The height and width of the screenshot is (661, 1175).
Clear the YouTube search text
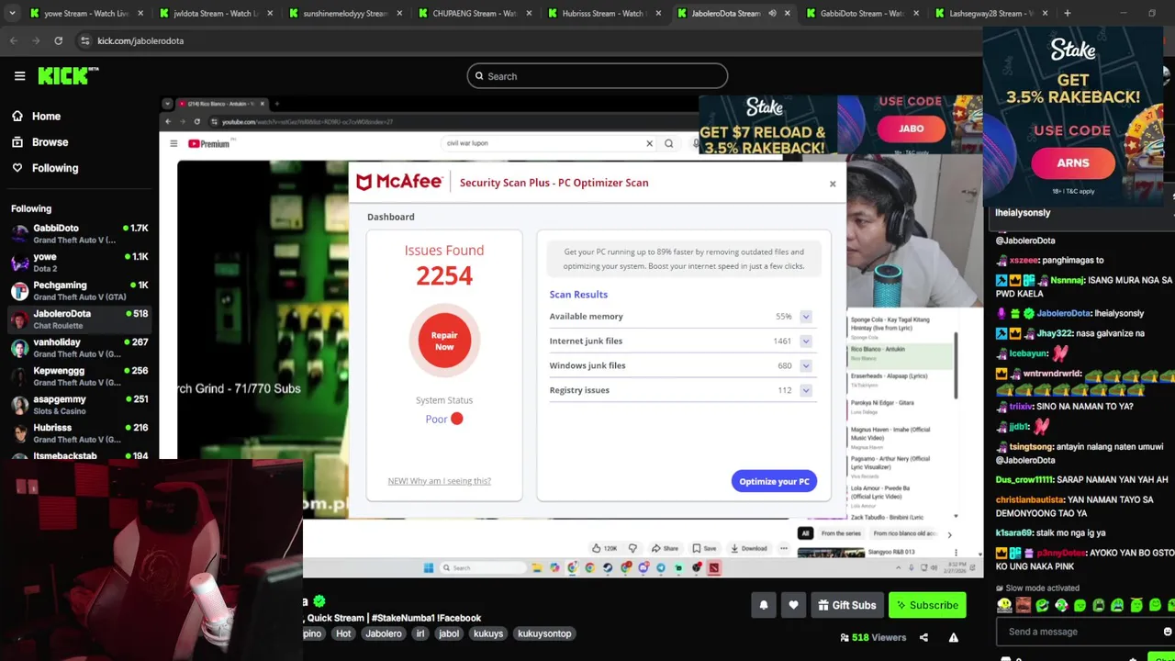pos(649,143)
